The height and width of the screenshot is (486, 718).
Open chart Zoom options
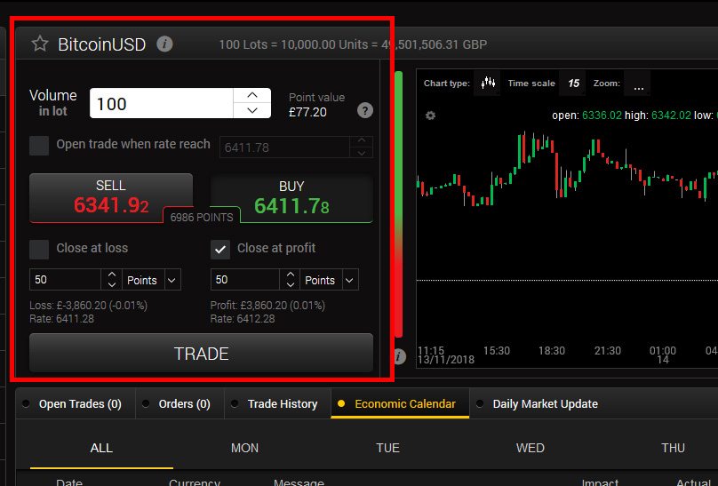click(x=638, y=83)
